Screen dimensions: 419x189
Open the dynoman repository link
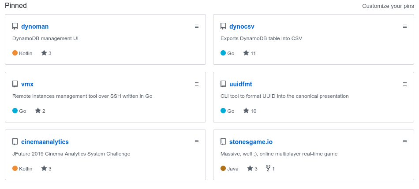(x=35, y=26)
